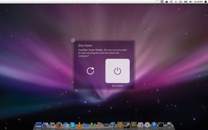This screenshot has height=130, width=208.
Task: Open the orange P presentation app in the dock
Action: [x=100, y=125]
